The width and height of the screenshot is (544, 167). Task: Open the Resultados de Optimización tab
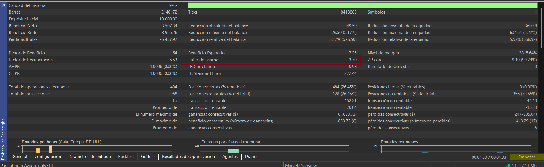[x=189, y=157]
